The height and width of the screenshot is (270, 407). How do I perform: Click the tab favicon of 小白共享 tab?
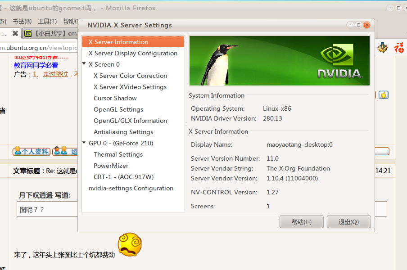28,33
